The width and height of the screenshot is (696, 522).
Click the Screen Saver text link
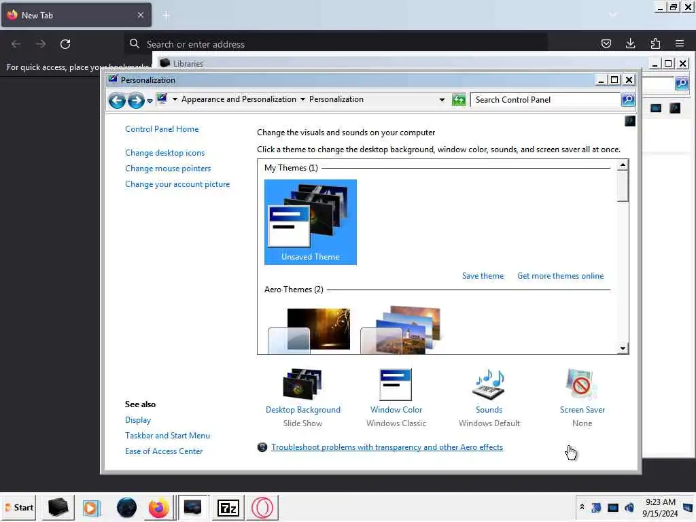click(x=582, y=410)
